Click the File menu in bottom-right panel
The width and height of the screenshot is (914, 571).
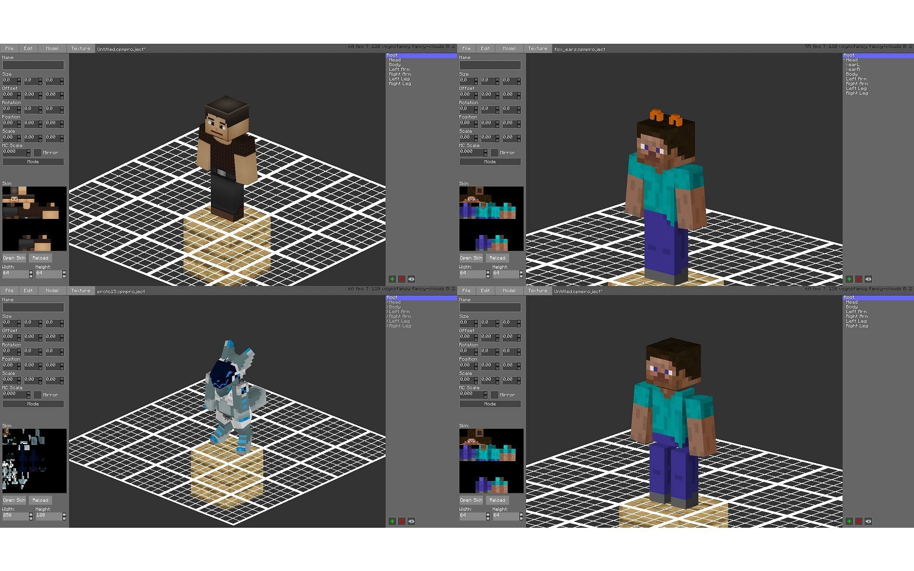coord(467,291)
